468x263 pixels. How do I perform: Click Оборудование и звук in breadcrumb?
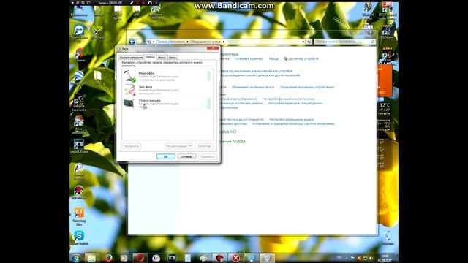click(205, 42)
